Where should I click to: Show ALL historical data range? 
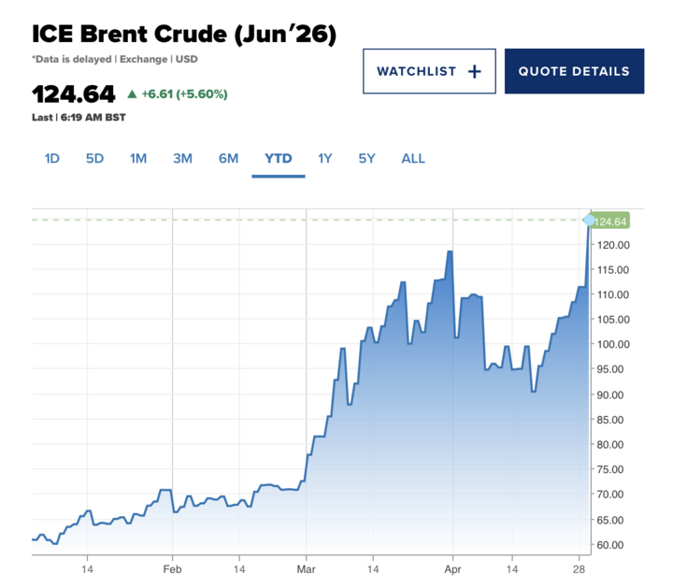(x=413, y=158)
